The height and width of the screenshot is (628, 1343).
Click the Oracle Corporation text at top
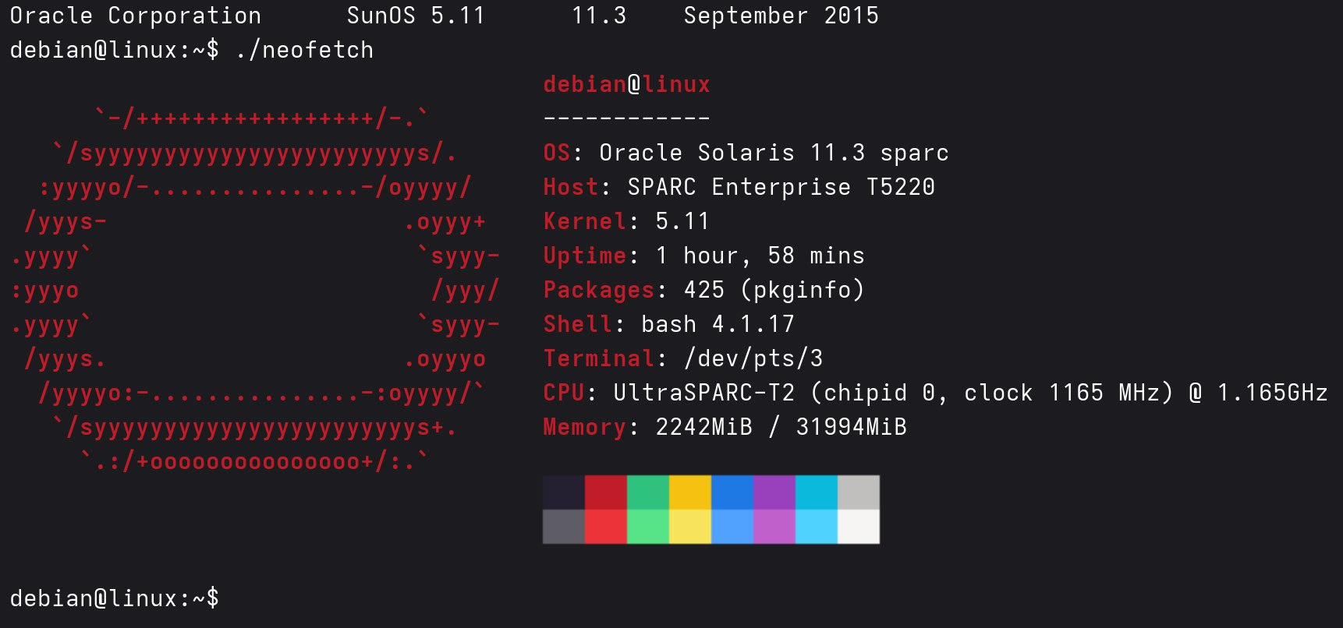click(x=136, y=16)
